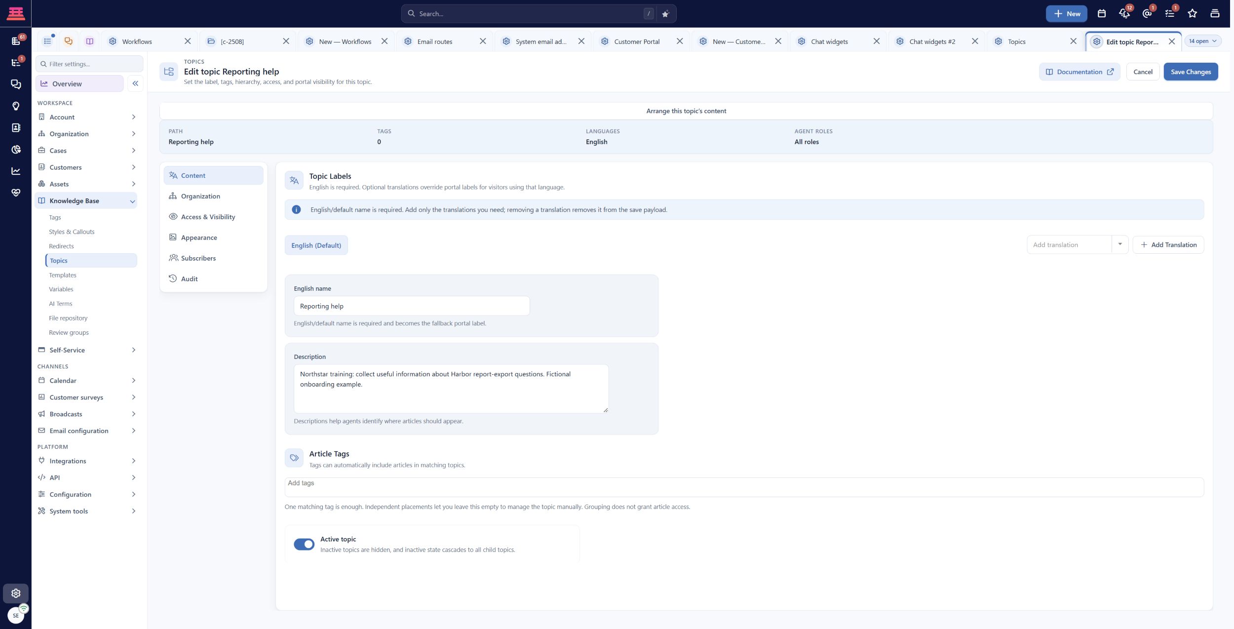Open the line chart analytics icon in left rail
Screen dimensions: 1234x629
(x=16, y=171)
